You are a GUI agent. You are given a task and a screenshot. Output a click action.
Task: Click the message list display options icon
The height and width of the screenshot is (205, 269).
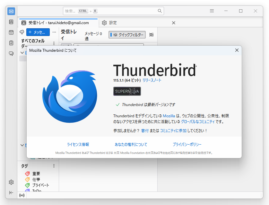click(152, 35)
